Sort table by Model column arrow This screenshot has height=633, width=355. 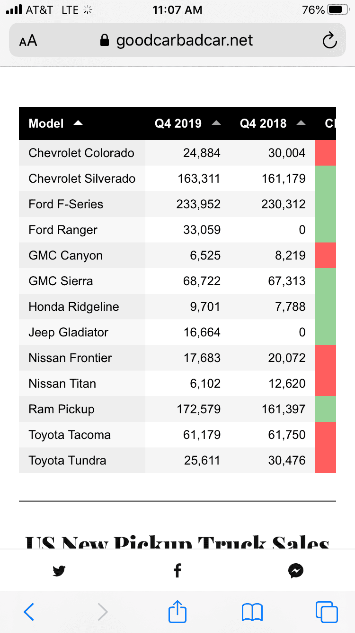point(78,123)
